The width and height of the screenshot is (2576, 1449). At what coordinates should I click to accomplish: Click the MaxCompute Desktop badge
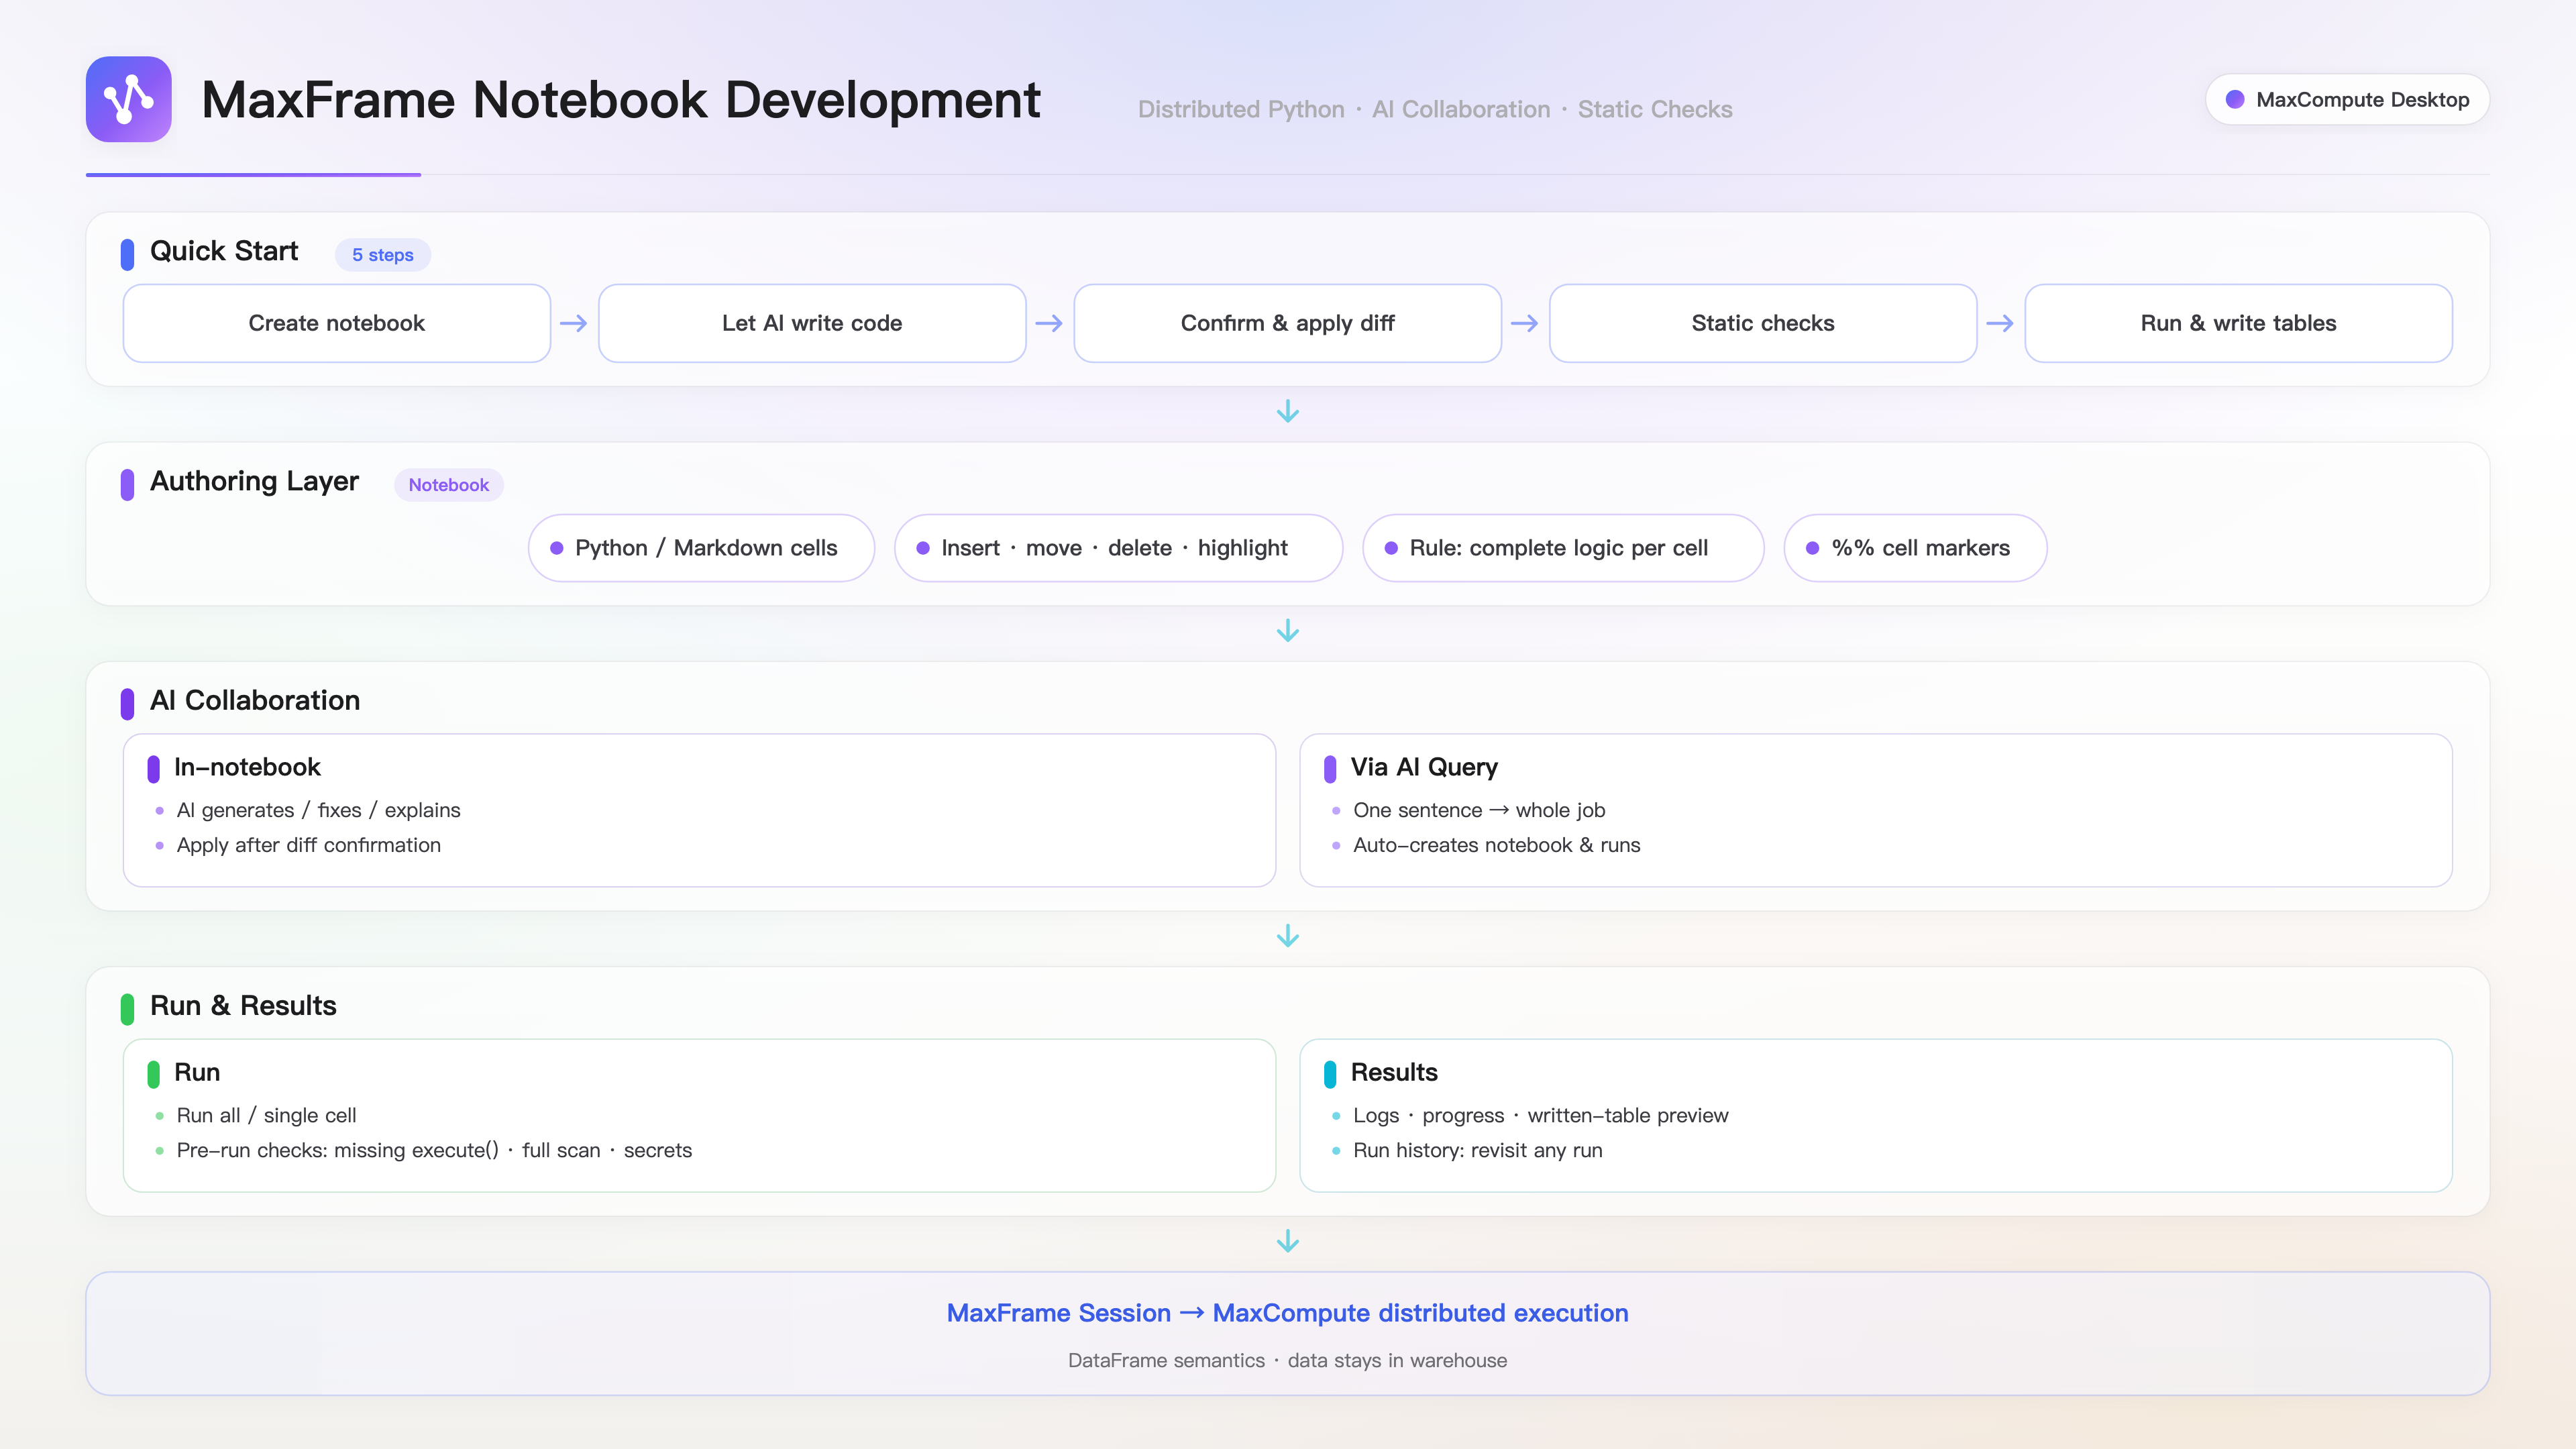[2347, 99]
